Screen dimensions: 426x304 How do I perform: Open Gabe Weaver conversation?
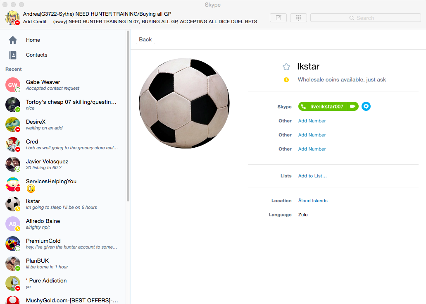[63, 85]
